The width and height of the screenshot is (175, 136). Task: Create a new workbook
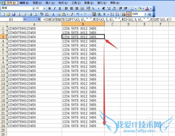(x=3, y=14)
